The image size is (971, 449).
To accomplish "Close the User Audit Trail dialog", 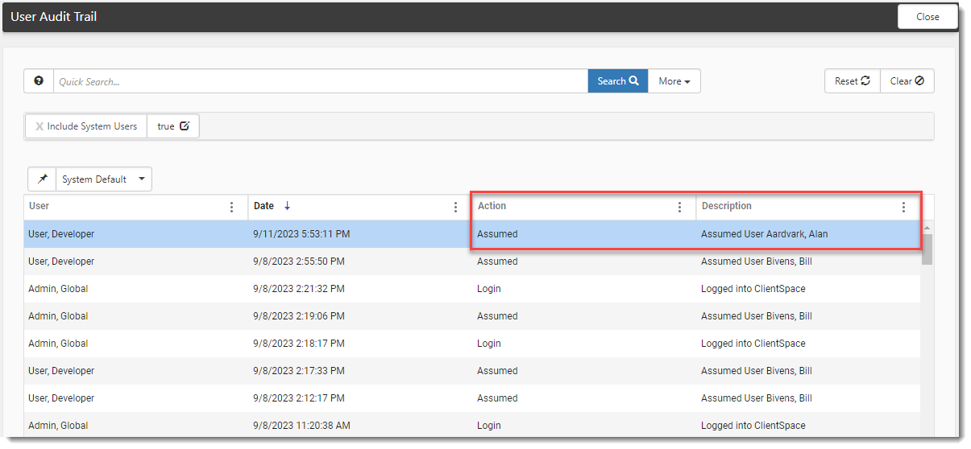I will 927,17.
